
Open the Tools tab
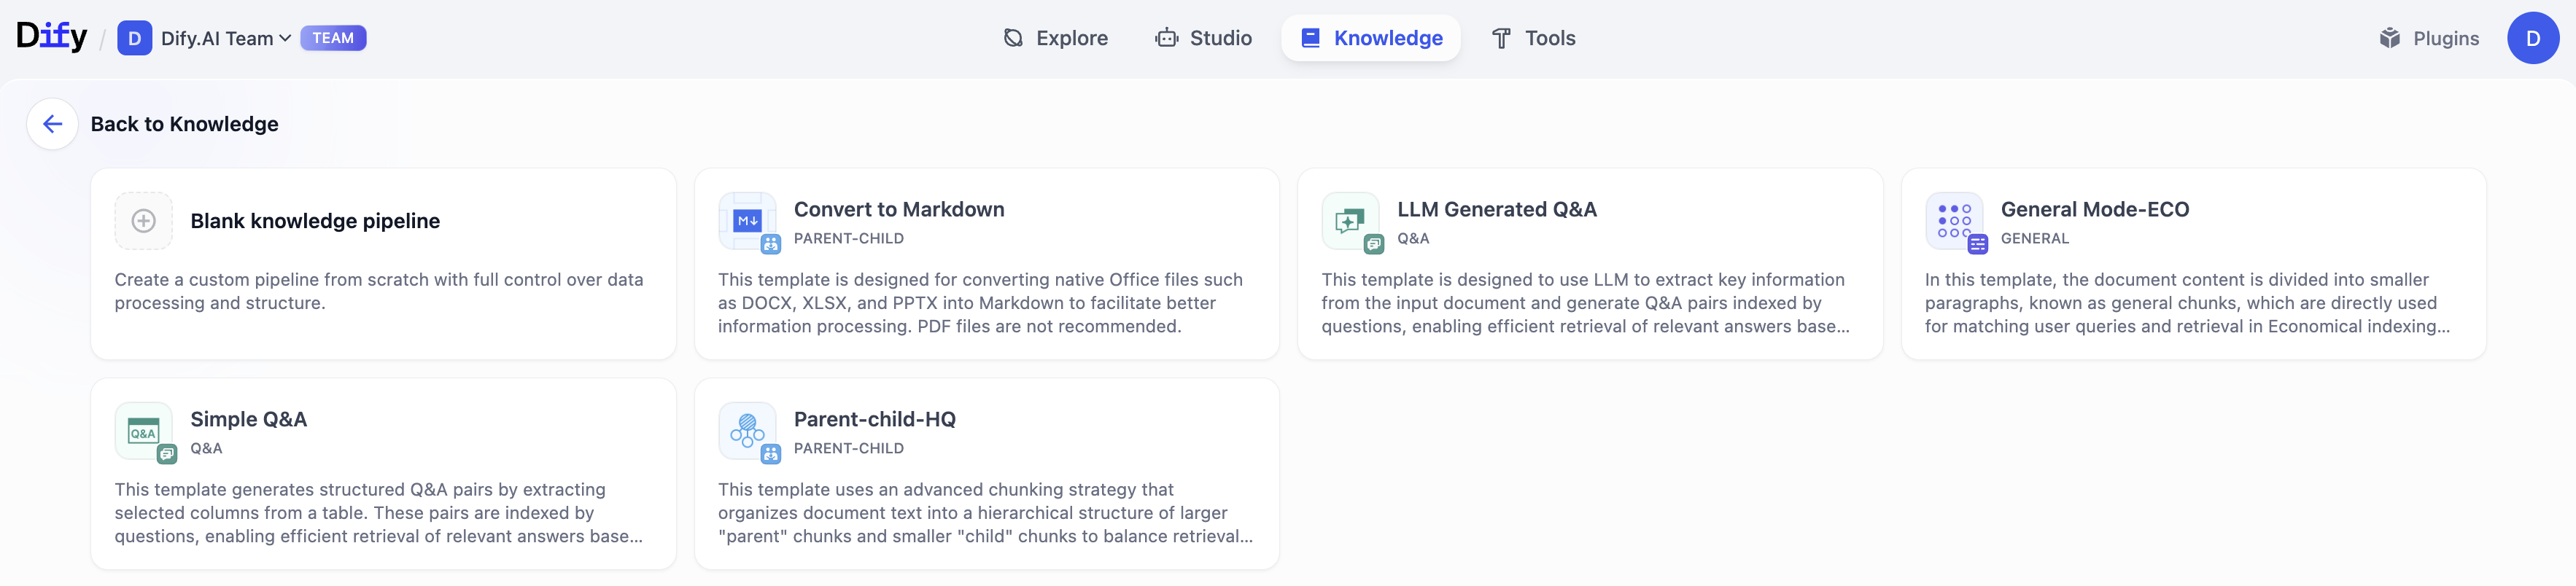1533,38
